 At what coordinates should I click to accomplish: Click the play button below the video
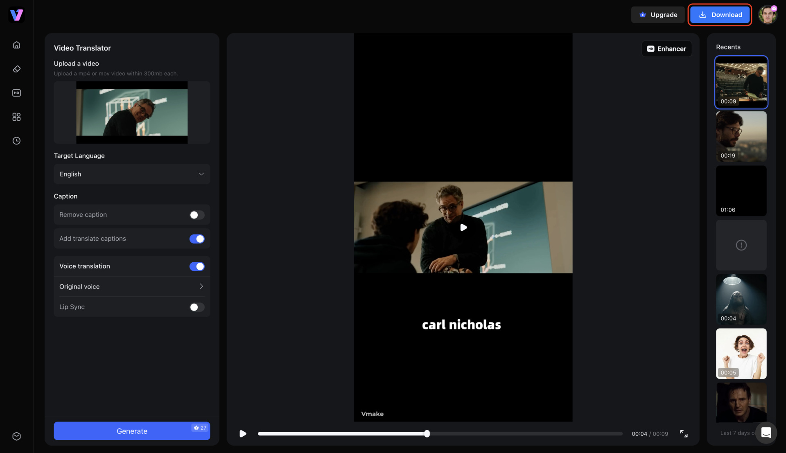[243, 434]
